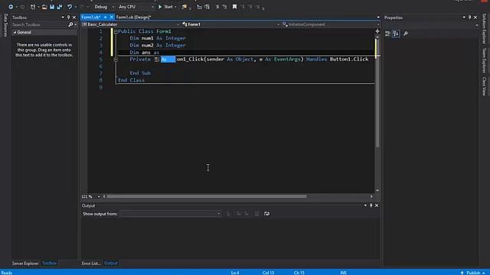
Task: Click line 4 'Dim ans as' in the editor
Action: [x=145, y=53]
